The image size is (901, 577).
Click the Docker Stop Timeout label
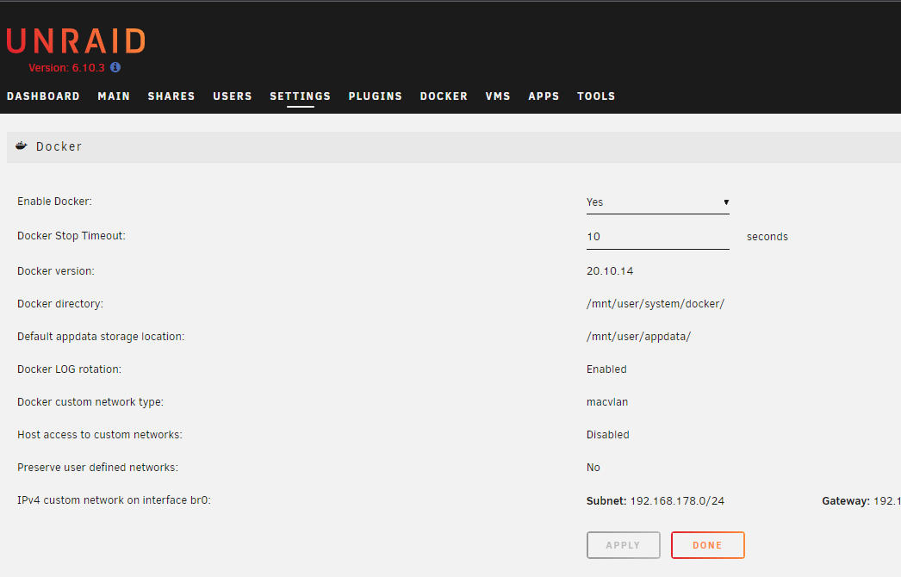pyautogui.click(x=71, y=236)
